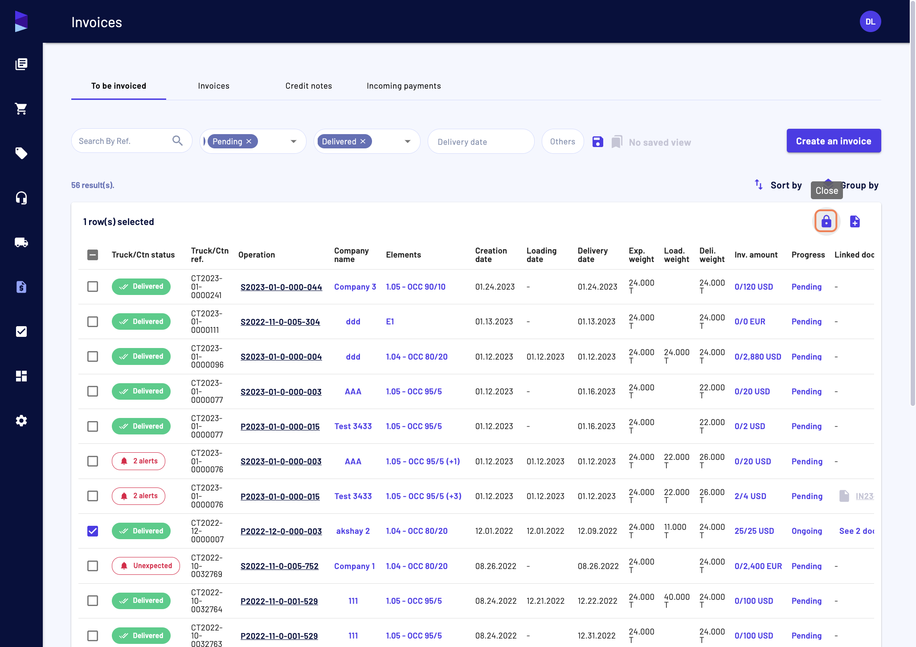Switch to the Credit notes tab
This screenshot has height=647, width=916.
(308, 86)
